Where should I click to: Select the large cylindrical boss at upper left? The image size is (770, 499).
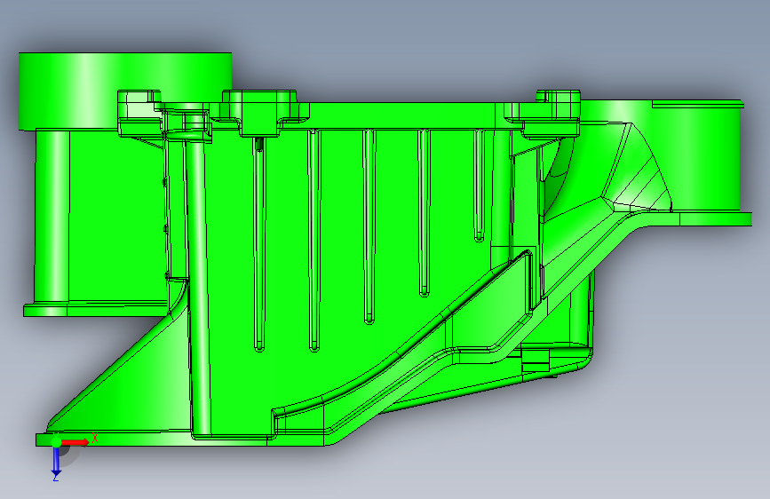[124, 91]
